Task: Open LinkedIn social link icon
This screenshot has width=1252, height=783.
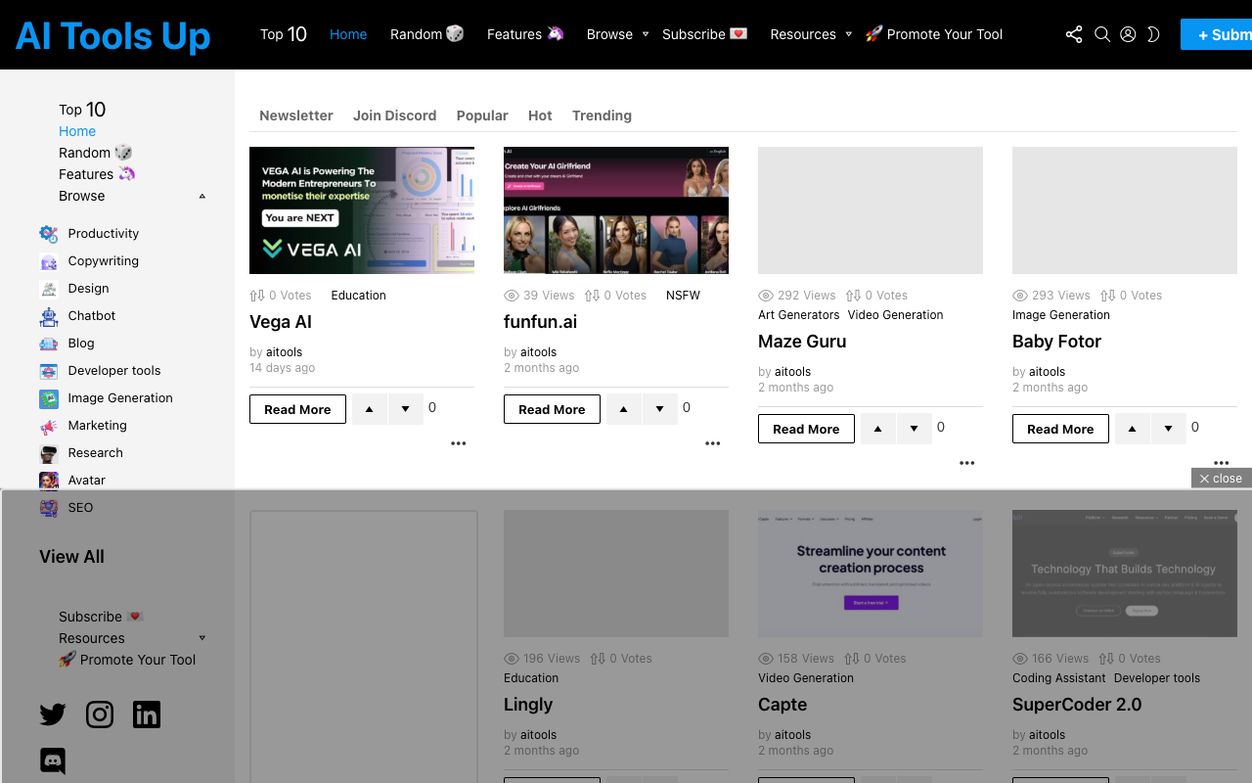Action: [147, 714]
